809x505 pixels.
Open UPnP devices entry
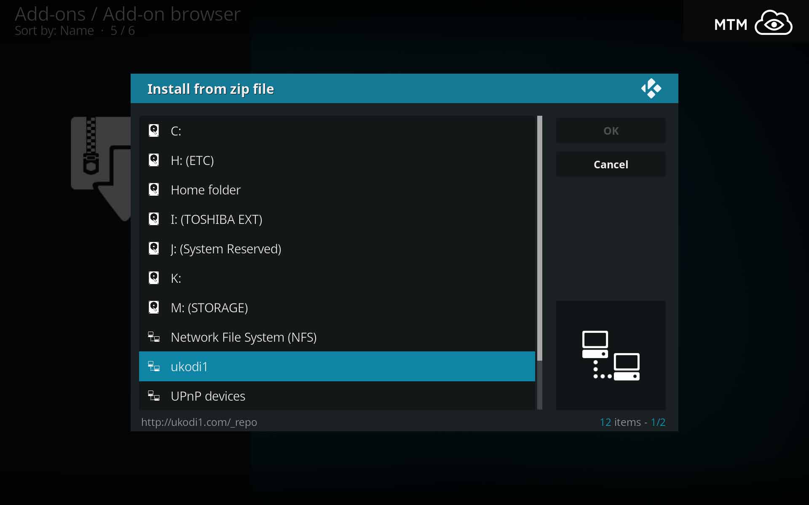click(x=337, y=396)
